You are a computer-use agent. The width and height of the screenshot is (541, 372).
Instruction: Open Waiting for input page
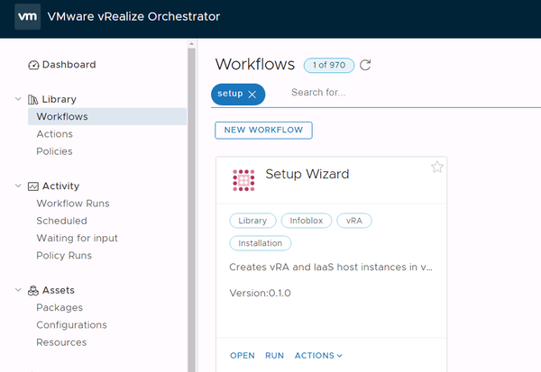(78, 238)
